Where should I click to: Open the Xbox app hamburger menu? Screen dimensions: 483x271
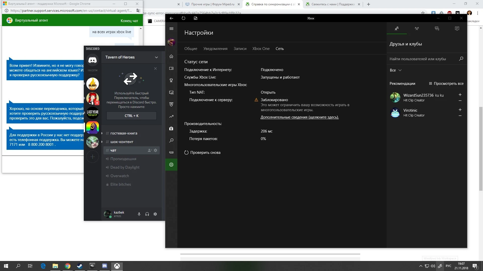click(171, 29)
